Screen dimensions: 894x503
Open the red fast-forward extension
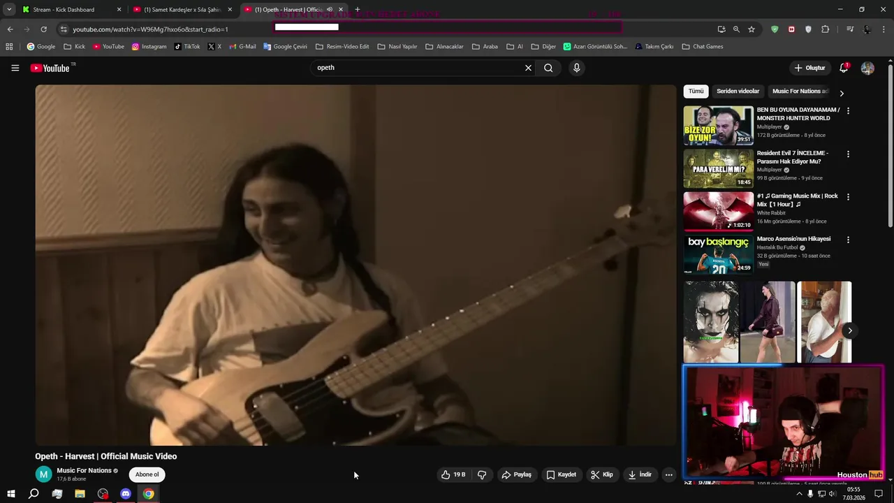pyautogui.click(x=791, y=29)
